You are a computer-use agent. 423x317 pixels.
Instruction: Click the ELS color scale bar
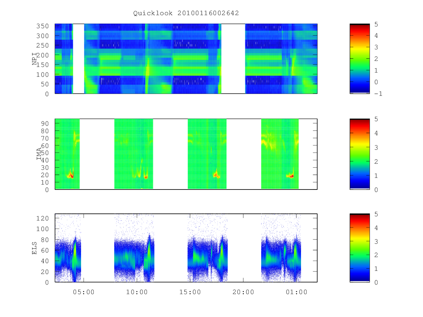(x=360, y=248)
